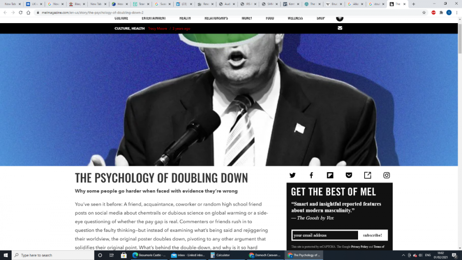
Task: Show hidden system tray icons
Action: click(x=403, y=255)
